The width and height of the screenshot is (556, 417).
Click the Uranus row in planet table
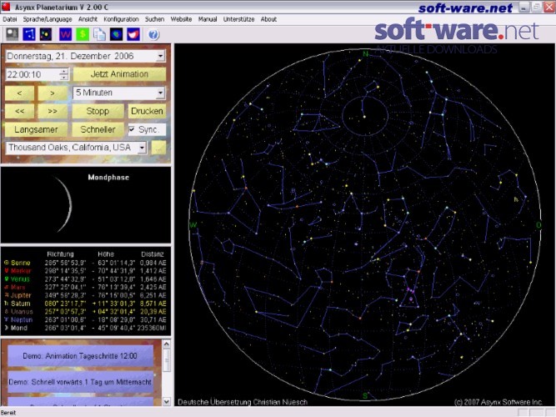tap(85, 312)
